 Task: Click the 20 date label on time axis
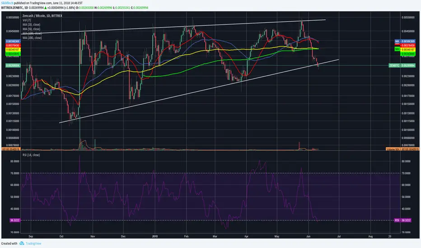[389, 236]
